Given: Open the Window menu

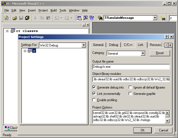Looking at the screenshot, I should click(74, 10).
